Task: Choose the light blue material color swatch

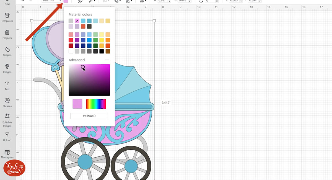Action: click(83, 21)
